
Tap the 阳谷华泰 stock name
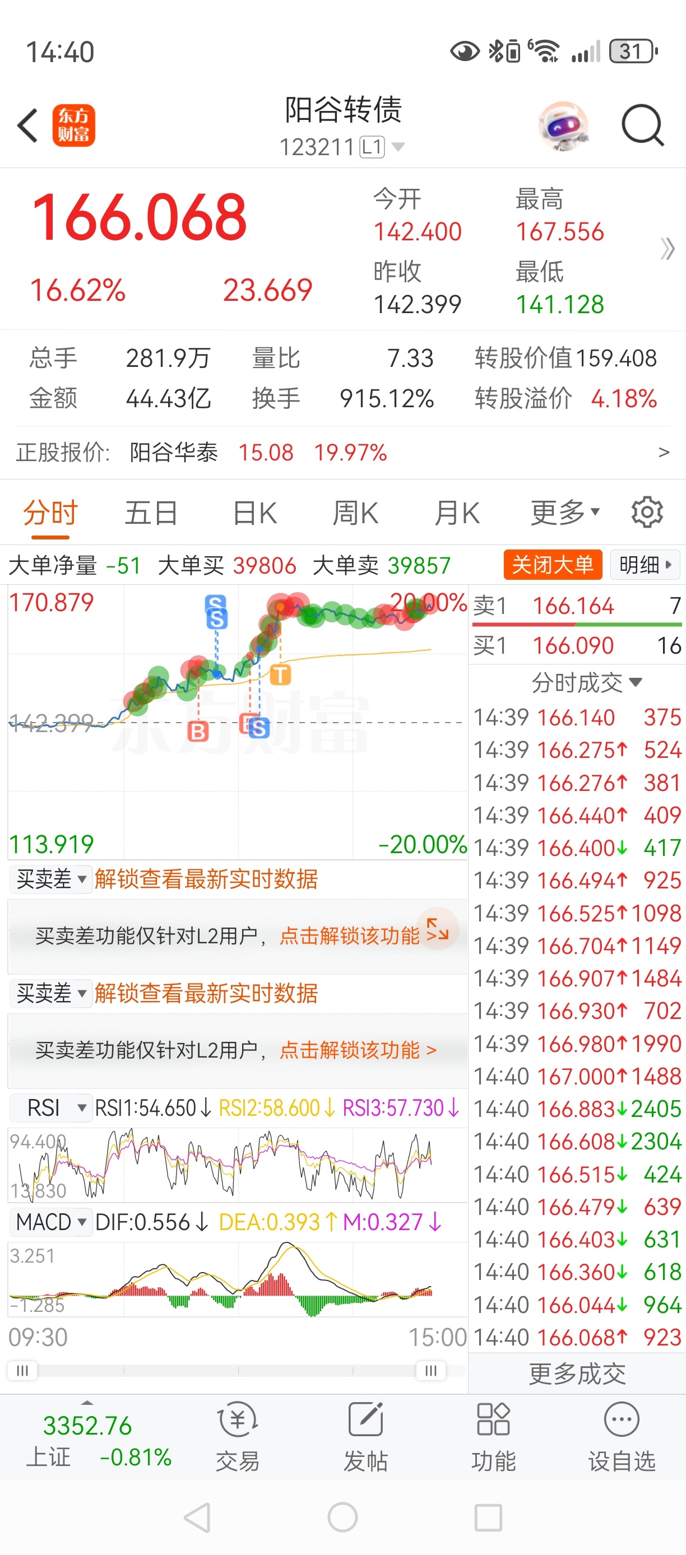[174, 452]
